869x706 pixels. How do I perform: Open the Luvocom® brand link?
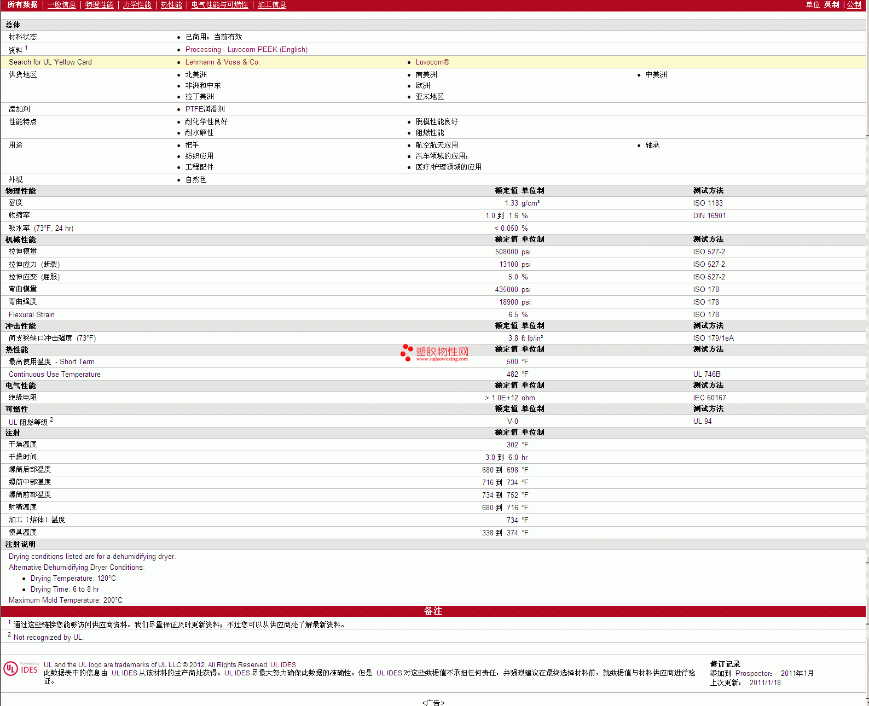click(x=432, y=62)
